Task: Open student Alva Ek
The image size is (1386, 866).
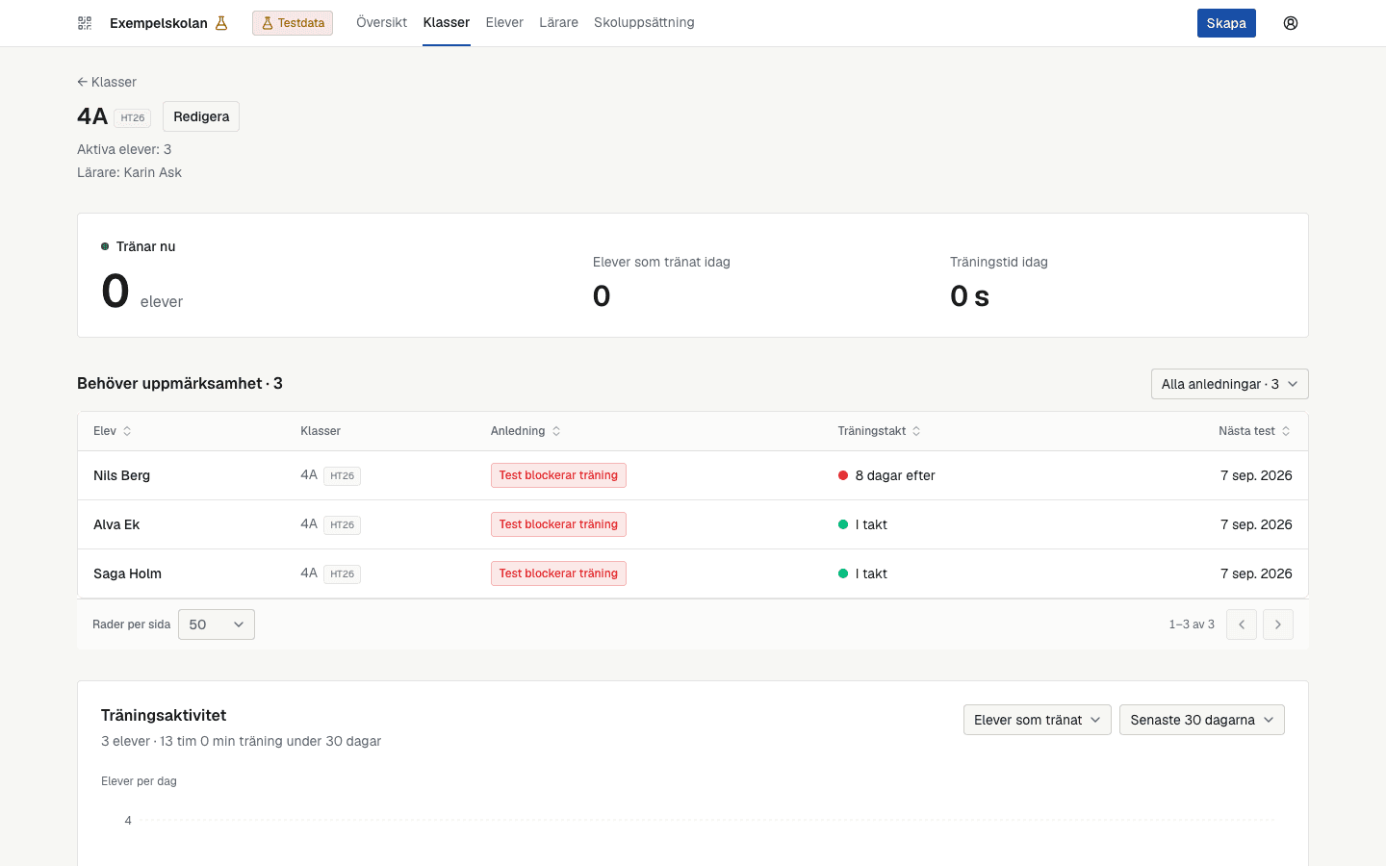Action: click(116, 524)
